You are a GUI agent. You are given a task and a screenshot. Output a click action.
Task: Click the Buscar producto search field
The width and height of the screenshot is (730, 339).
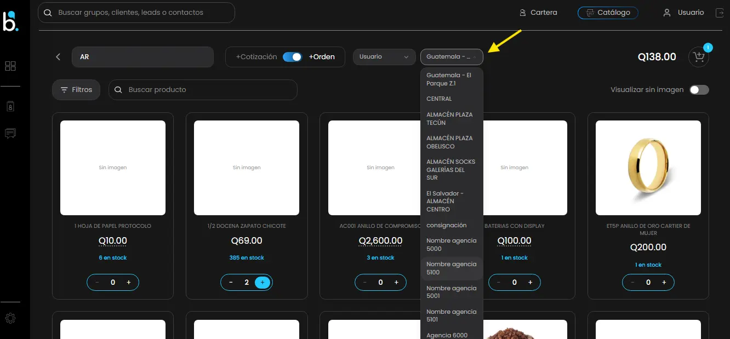pos(203,90)
